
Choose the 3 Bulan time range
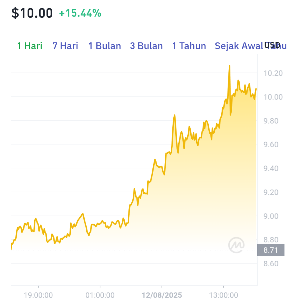point(146,46)
